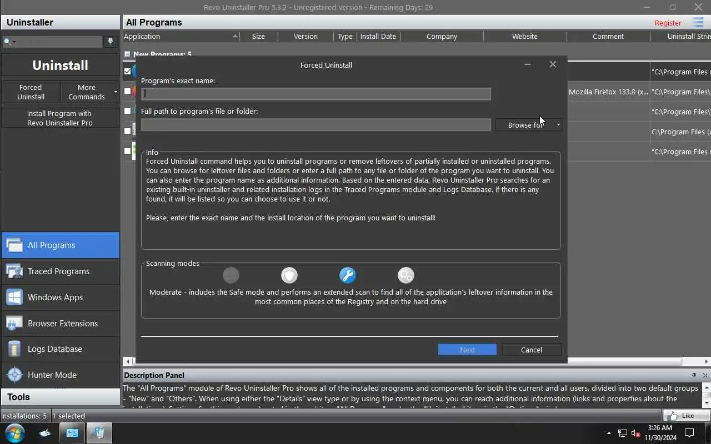Click Install Program with Revo Uninstaller Pro

click(x=60, y=118)
